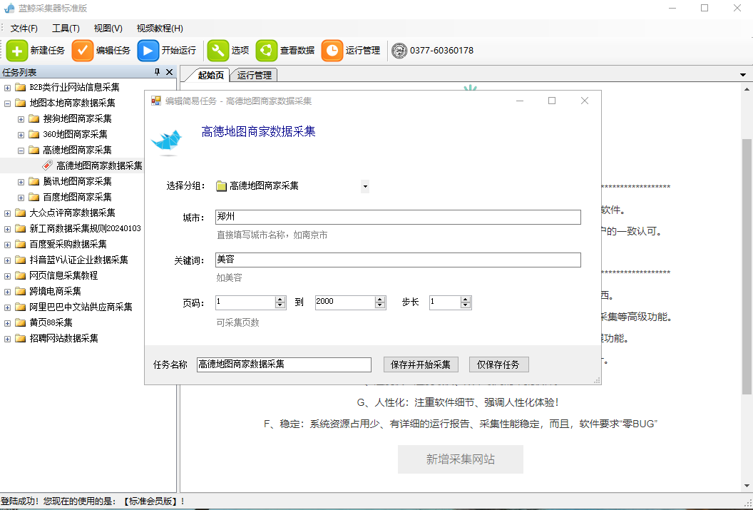Click the 24h phone support icon
The height and width of the screenshot is (510, 753).
tap(399, 51)
